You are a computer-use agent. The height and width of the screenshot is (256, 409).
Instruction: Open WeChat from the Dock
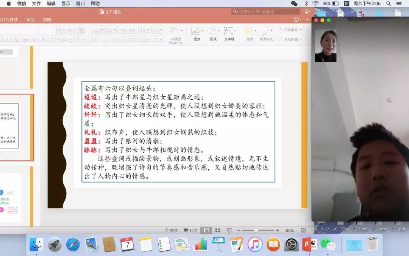tap(328, 244)
